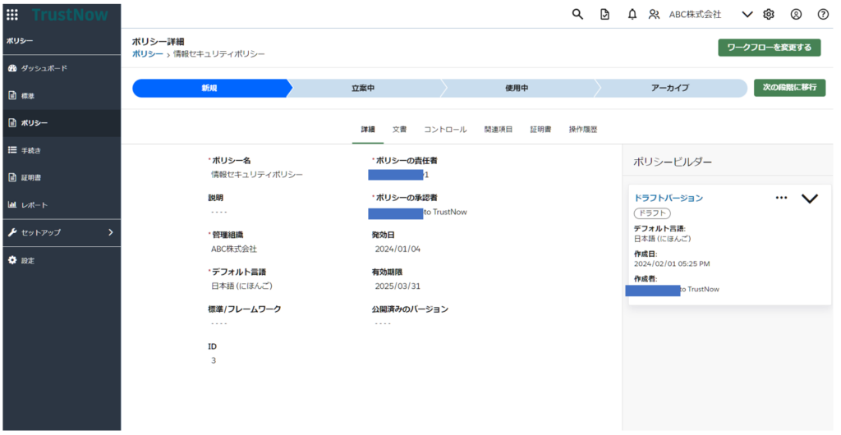
Task: Open the settings gear in top bar
Action: point(769,14)
